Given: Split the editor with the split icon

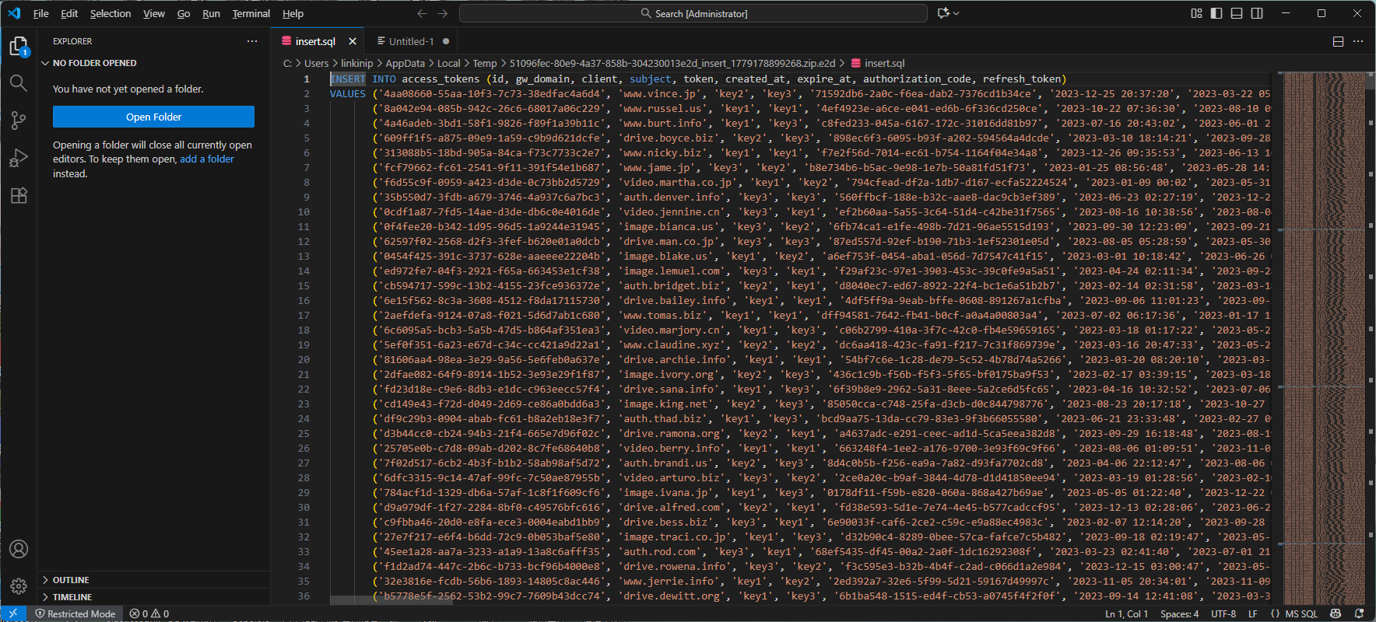Looking at the screenshot, I should tap(1338, 41).
